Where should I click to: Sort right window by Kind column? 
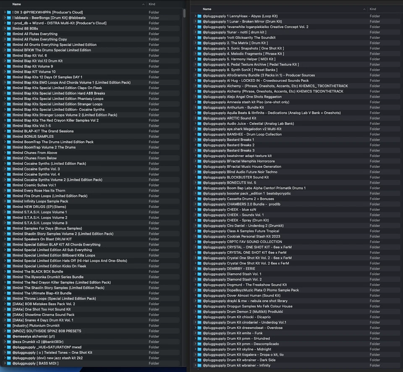[x=373, y=9]
